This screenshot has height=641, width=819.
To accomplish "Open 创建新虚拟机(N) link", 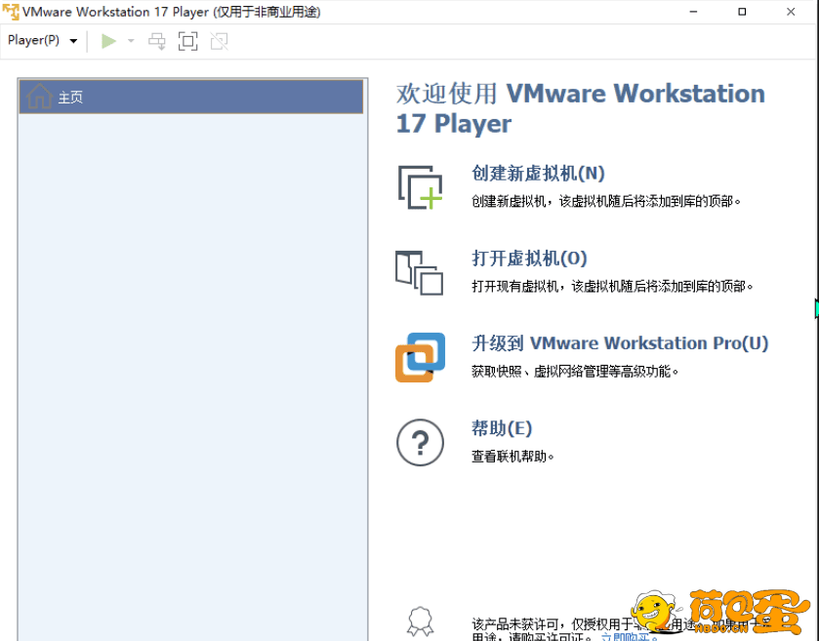I will [x=538, y=174].
